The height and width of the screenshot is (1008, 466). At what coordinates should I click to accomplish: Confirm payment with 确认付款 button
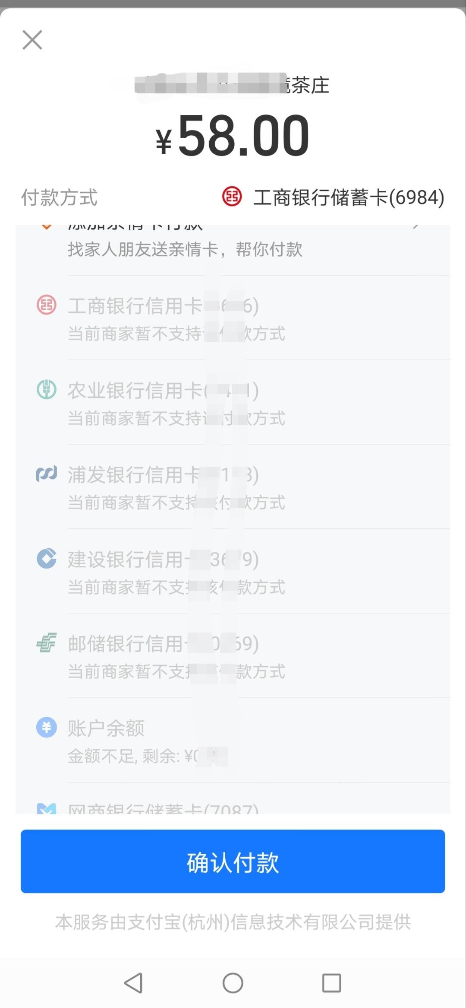point(233,861)
